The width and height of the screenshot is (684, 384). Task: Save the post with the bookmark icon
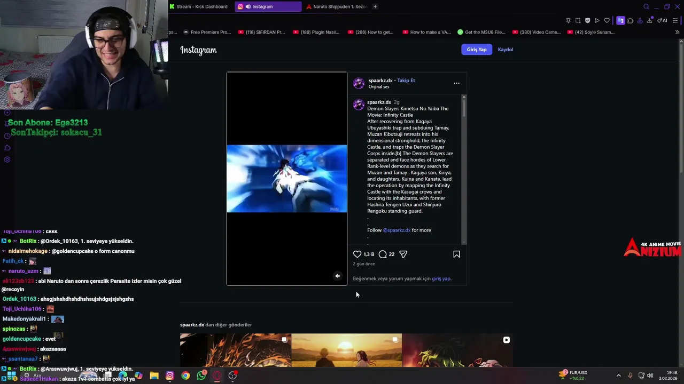pos(456,254)
